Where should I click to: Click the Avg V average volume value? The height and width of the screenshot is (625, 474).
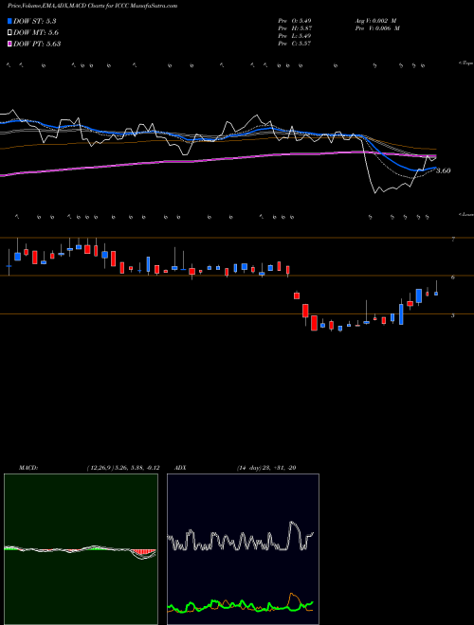375,21
